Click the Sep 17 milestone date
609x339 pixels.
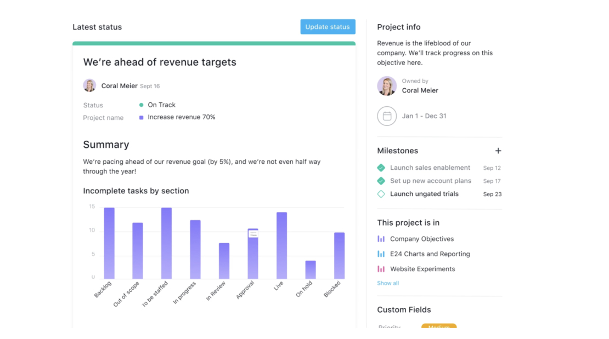(492, 181)
